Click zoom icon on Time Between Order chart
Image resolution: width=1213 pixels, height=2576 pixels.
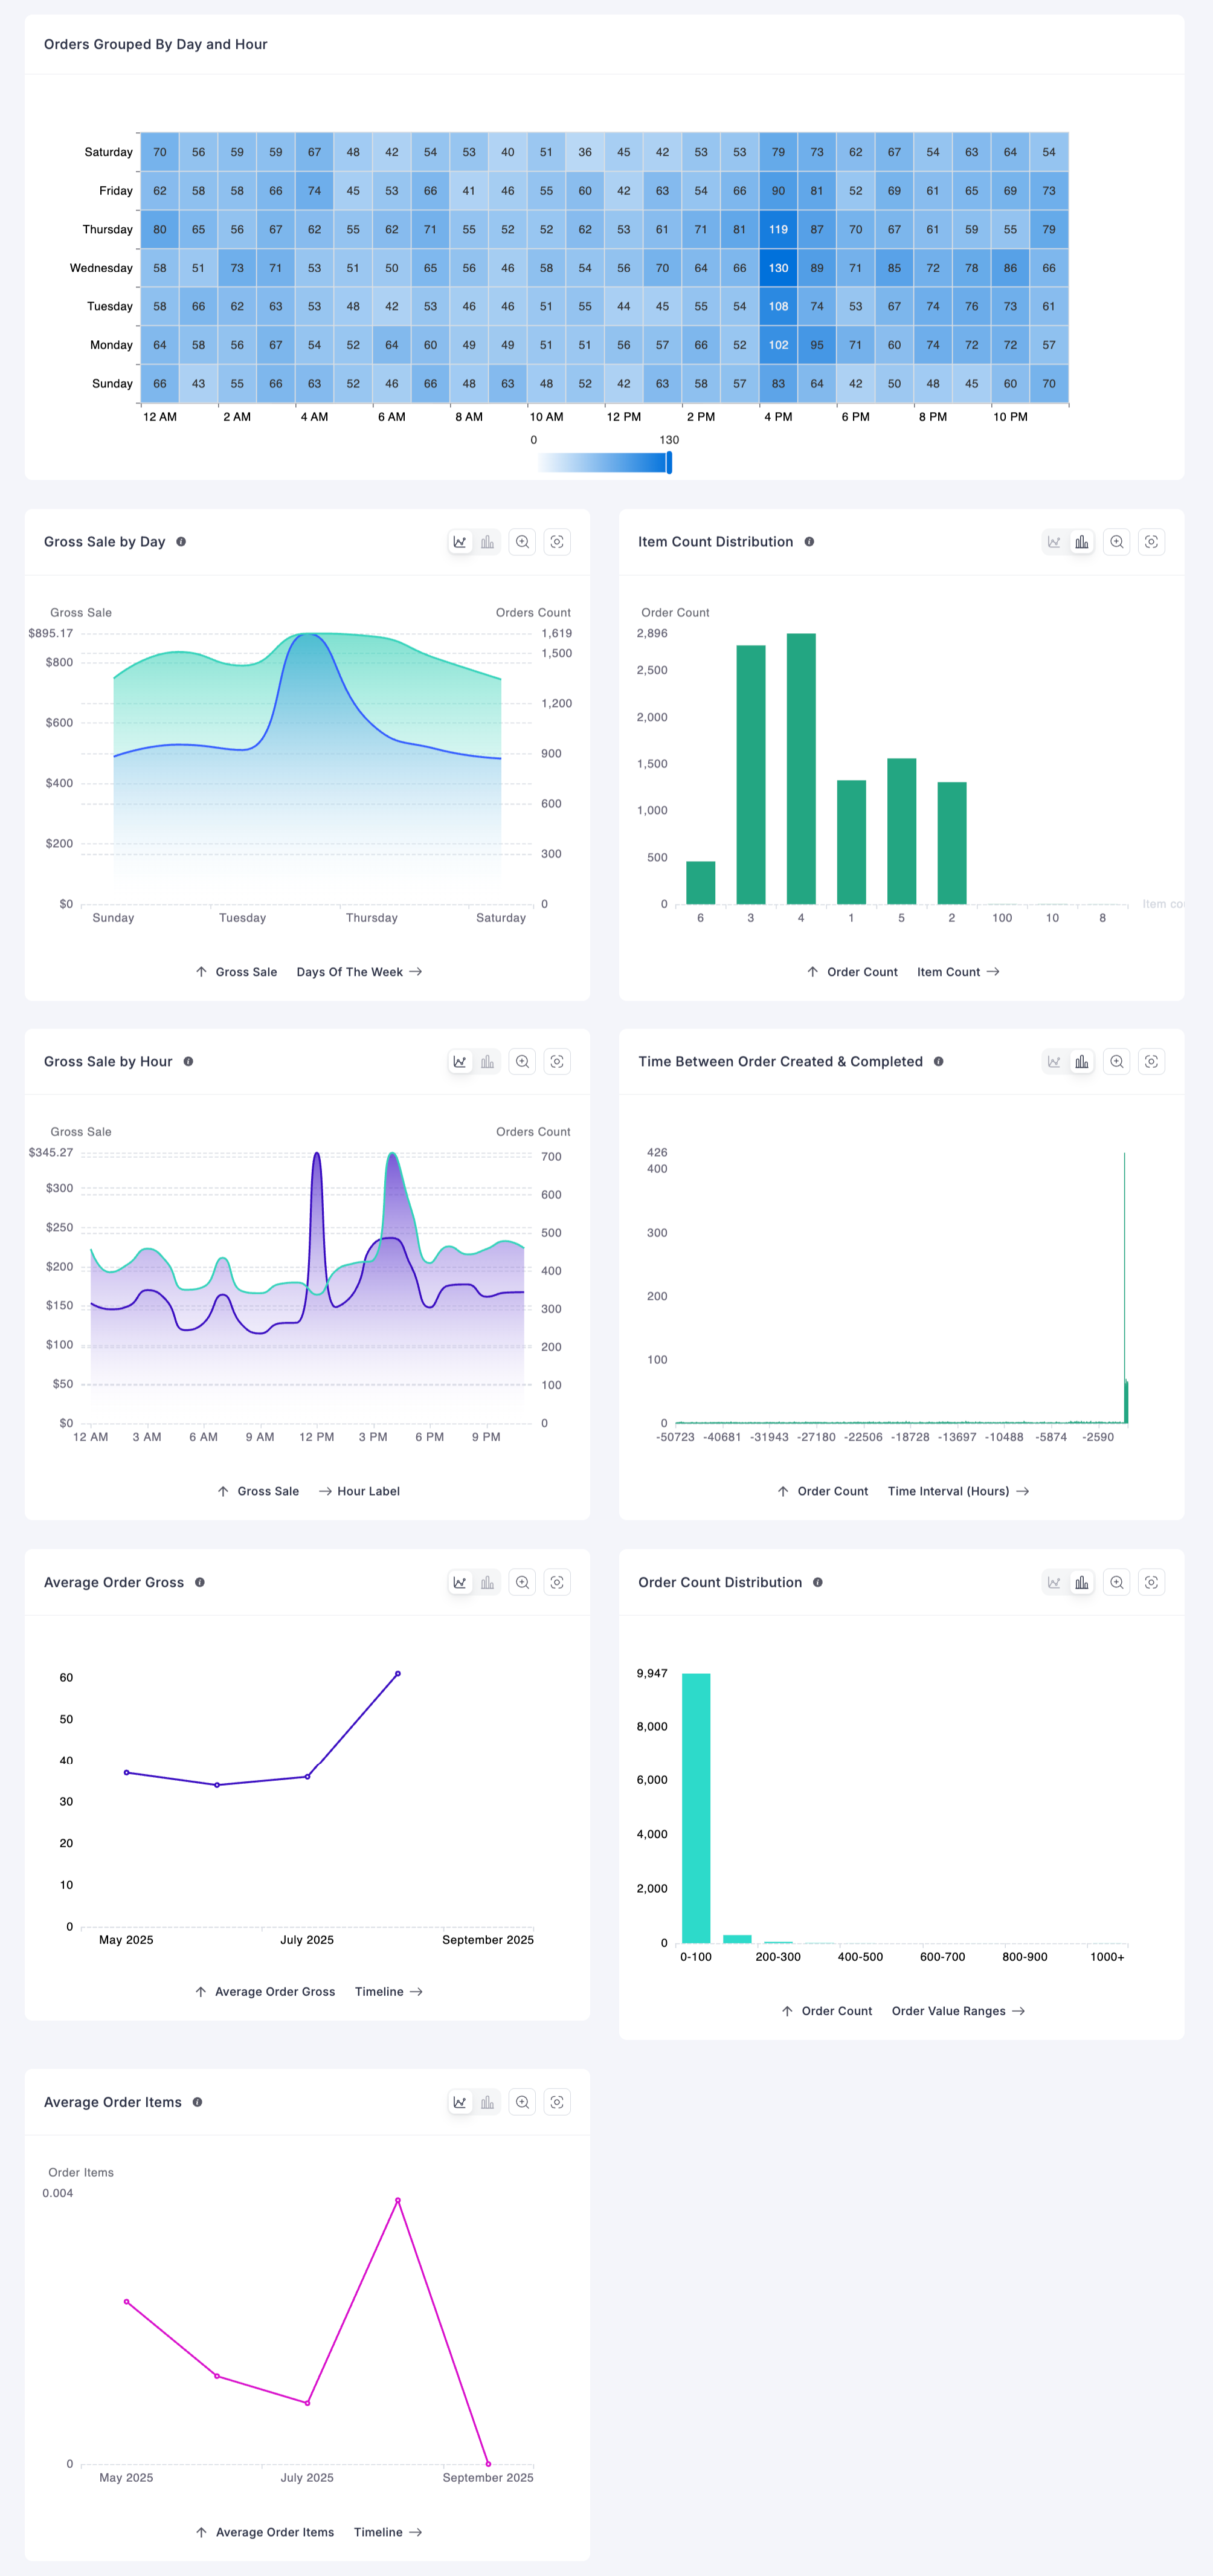[1116, 1061]
